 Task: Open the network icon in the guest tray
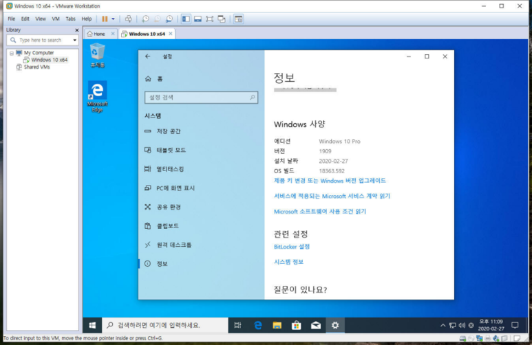(x=453, y=325)
